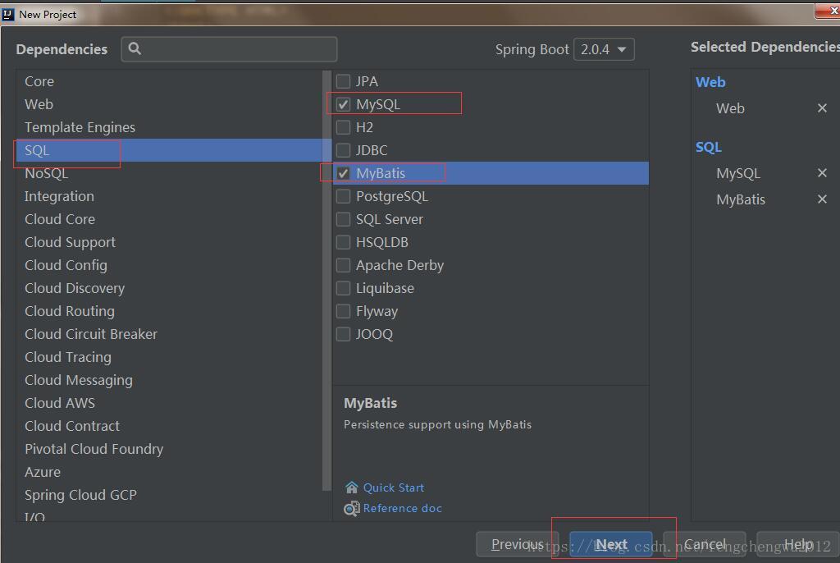
Task: Tick the JDBC checkbox
Action: [x=343, y=151]
